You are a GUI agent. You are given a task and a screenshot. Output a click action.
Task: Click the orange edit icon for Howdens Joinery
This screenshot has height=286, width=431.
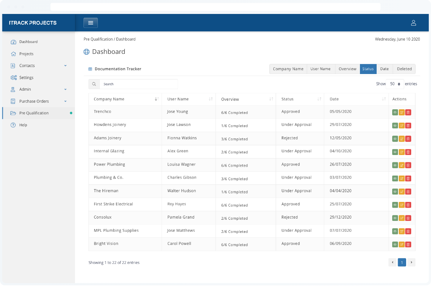pyautogui.click(x=401, y=126)
